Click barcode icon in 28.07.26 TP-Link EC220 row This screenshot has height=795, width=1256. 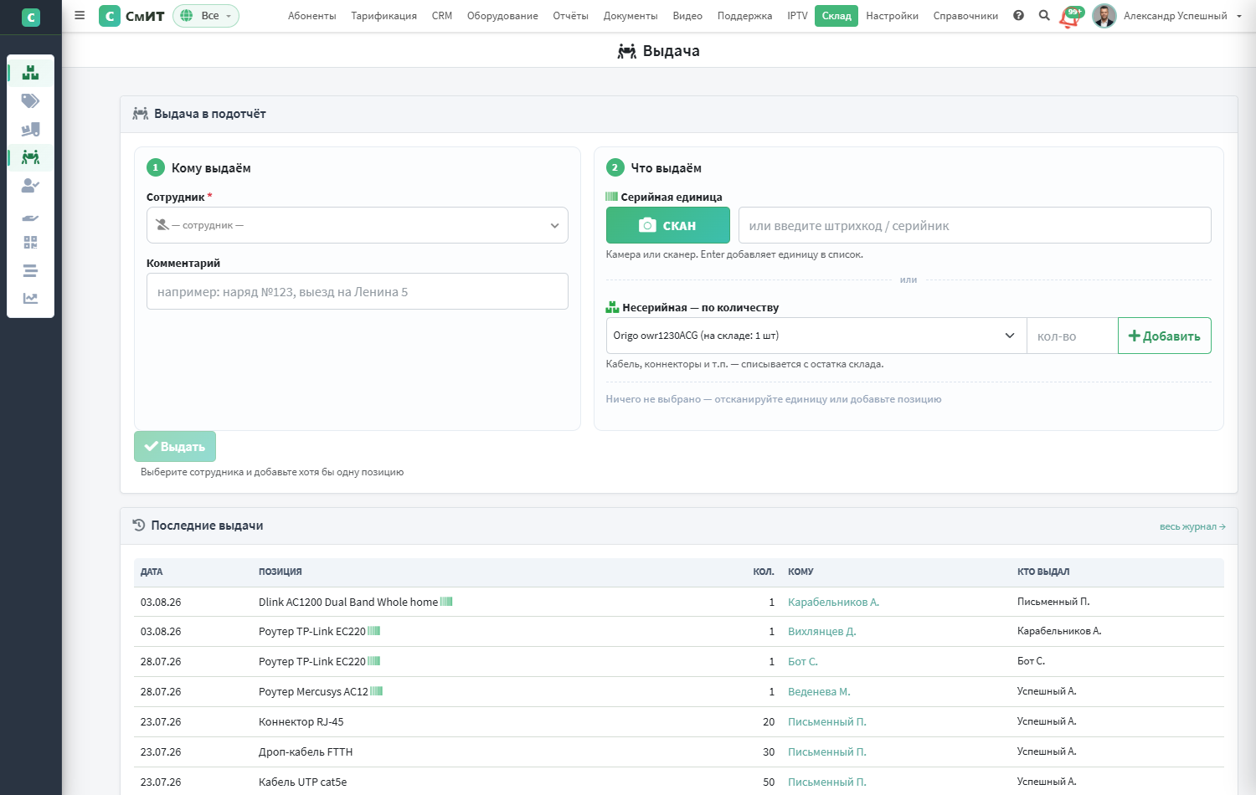374,661
